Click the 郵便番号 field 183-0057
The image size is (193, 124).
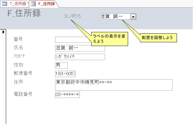click(65, 74)
